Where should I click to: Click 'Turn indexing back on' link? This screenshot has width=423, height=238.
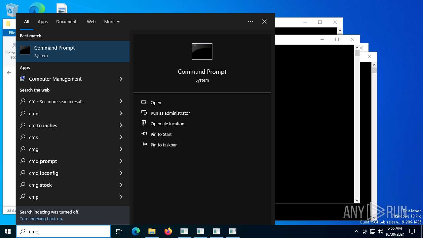click(41, 218)
